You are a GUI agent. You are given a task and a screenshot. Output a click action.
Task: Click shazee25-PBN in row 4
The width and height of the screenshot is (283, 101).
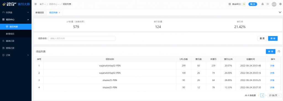tap(110, 88)
